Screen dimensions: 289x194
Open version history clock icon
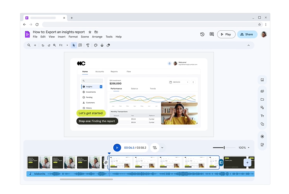[x=202, y=34]
